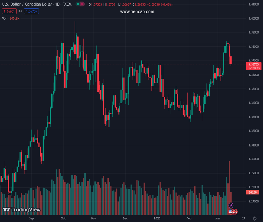Click the red symbol status badge
The image size is (263, 222).
click(82, 4)
